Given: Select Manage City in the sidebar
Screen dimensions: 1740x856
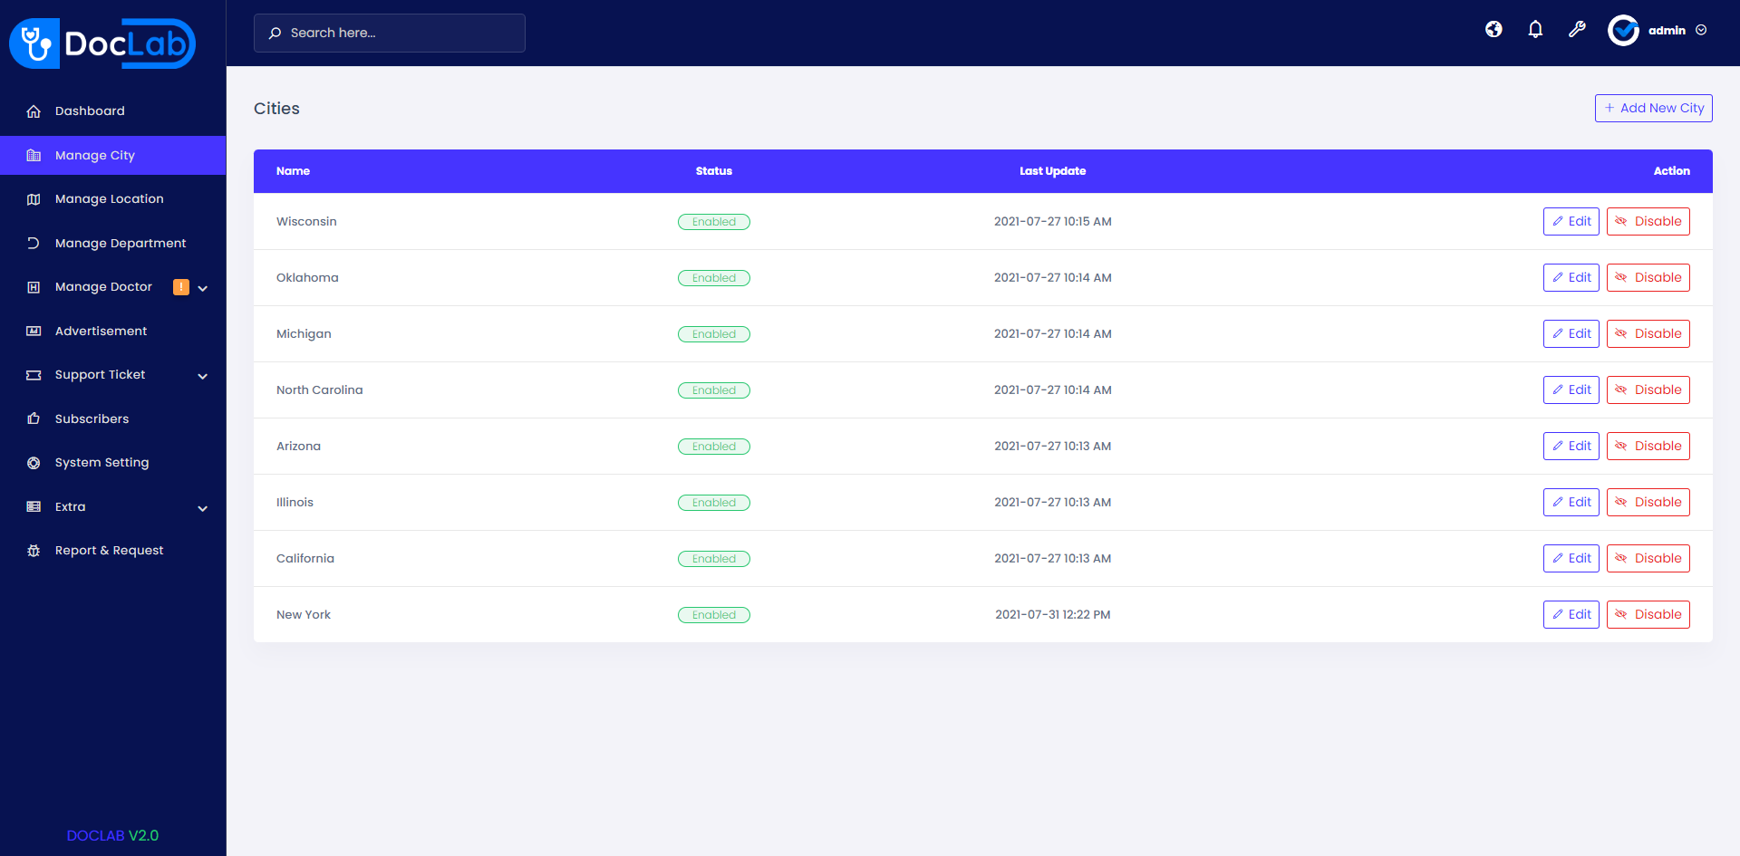Looking at the screenshot, I should click(x=95, y=155).
